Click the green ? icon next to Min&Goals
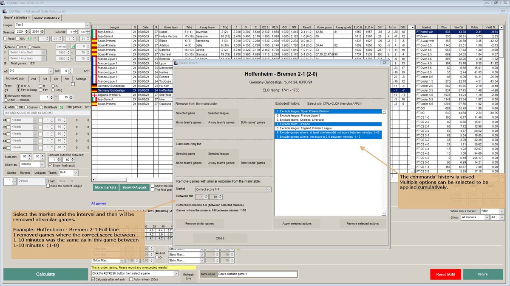This screenshot has height=286, width=510. click(60, 107)
